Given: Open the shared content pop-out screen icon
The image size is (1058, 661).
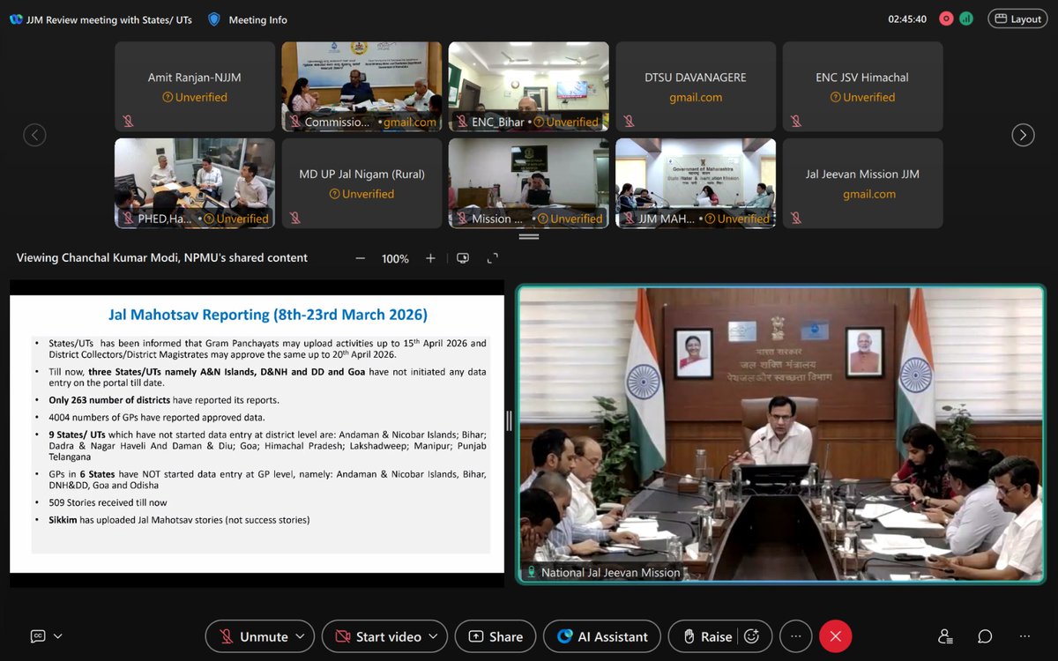Looking at the screenshot, I should pyautogui.click(x=463, y=258).
